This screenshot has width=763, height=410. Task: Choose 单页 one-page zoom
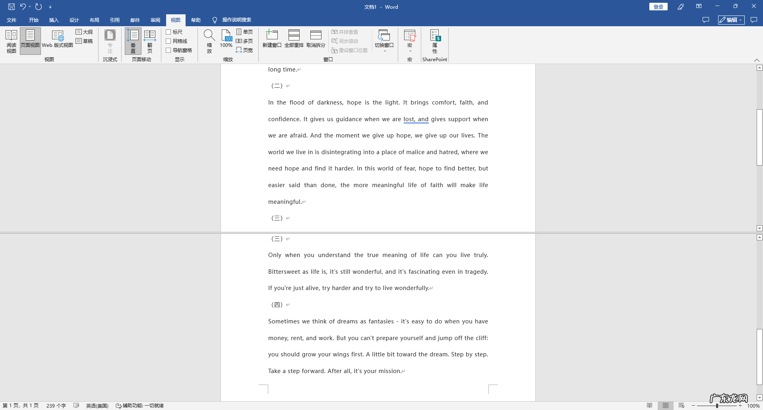coord(244,32)
